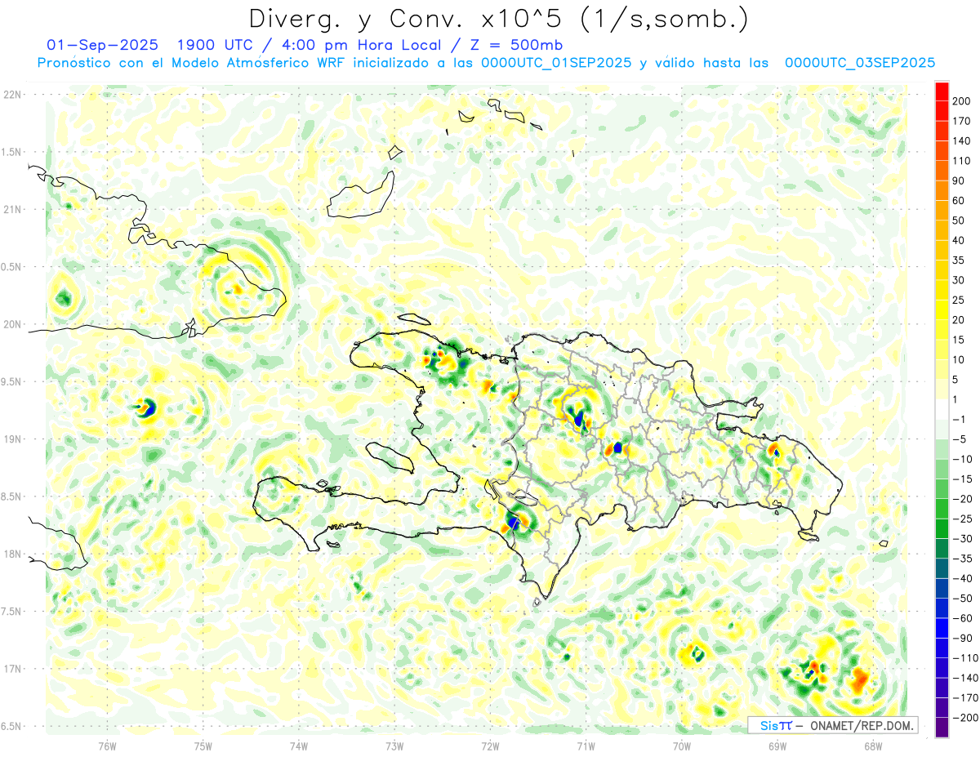Select the '71W' longitude label
980x757 pixels.
586,746
